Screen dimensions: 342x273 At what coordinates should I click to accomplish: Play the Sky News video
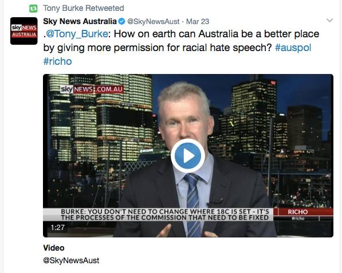coord(188,156)
